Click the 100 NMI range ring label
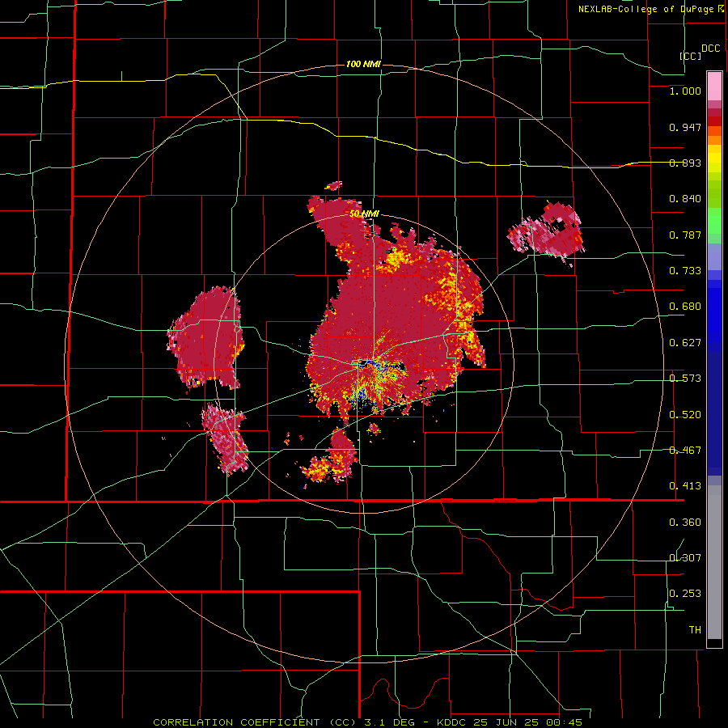This screenshot has width=728, height=728. (x=363, y=64)
